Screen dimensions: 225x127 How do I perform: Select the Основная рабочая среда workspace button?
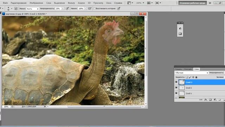pyautogui.click(x=192, y=3)
